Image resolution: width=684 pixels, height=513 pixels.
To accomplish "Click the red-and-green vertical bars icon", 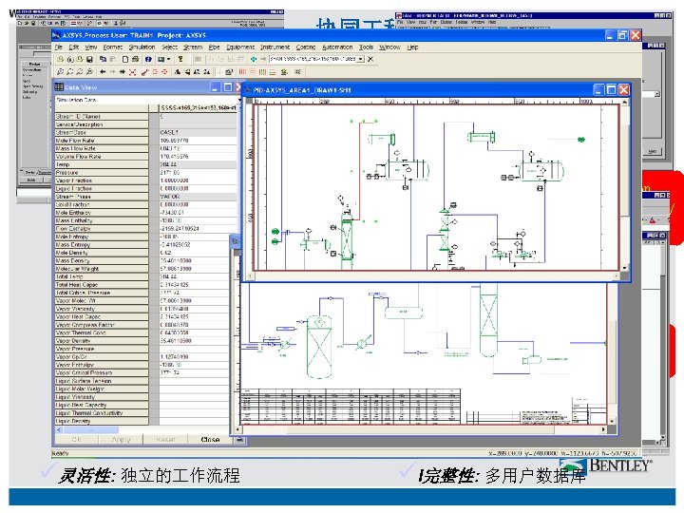I will coord(262,72).
